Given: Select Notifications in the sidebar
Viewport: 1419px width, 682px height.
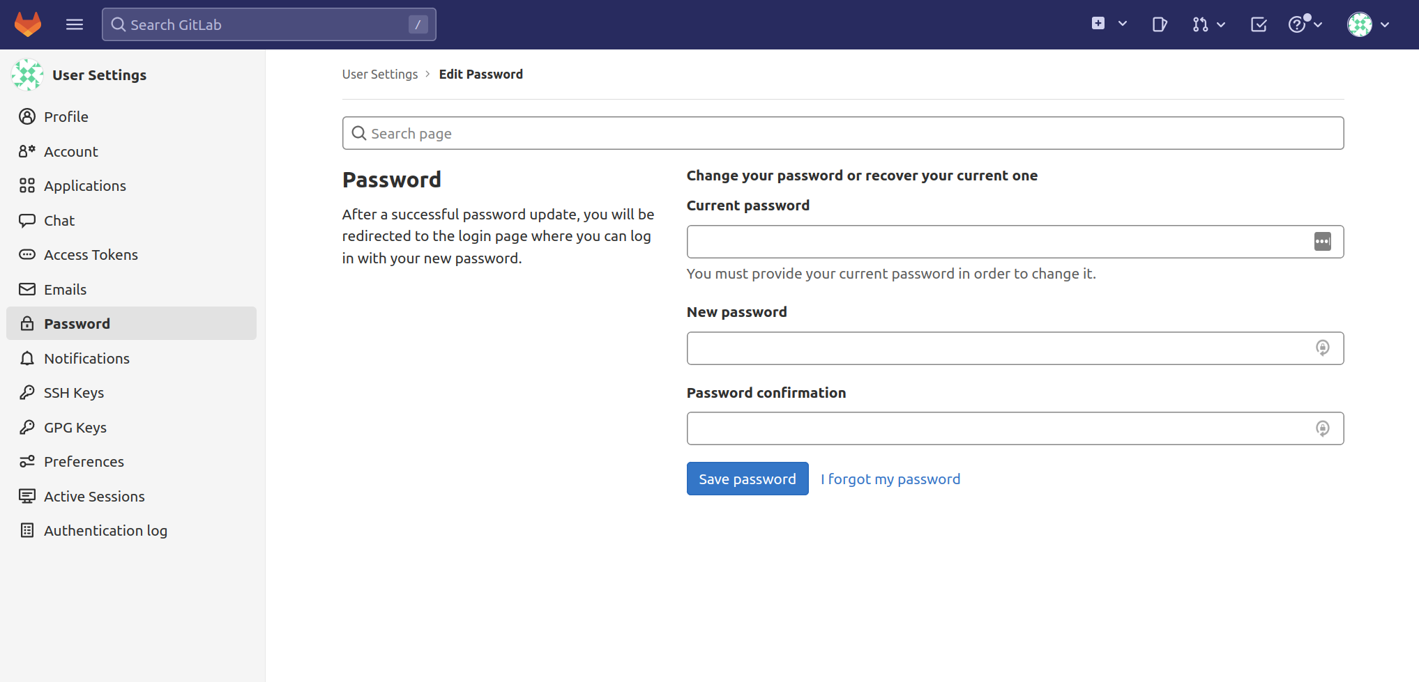Looking at the screenshot, I should 86,359.
